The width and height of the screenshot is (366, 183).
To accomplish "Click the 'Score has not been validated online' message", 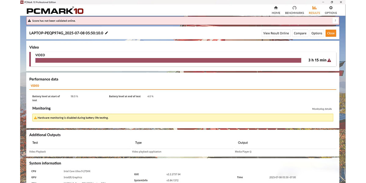I will [x=54, y=21].
